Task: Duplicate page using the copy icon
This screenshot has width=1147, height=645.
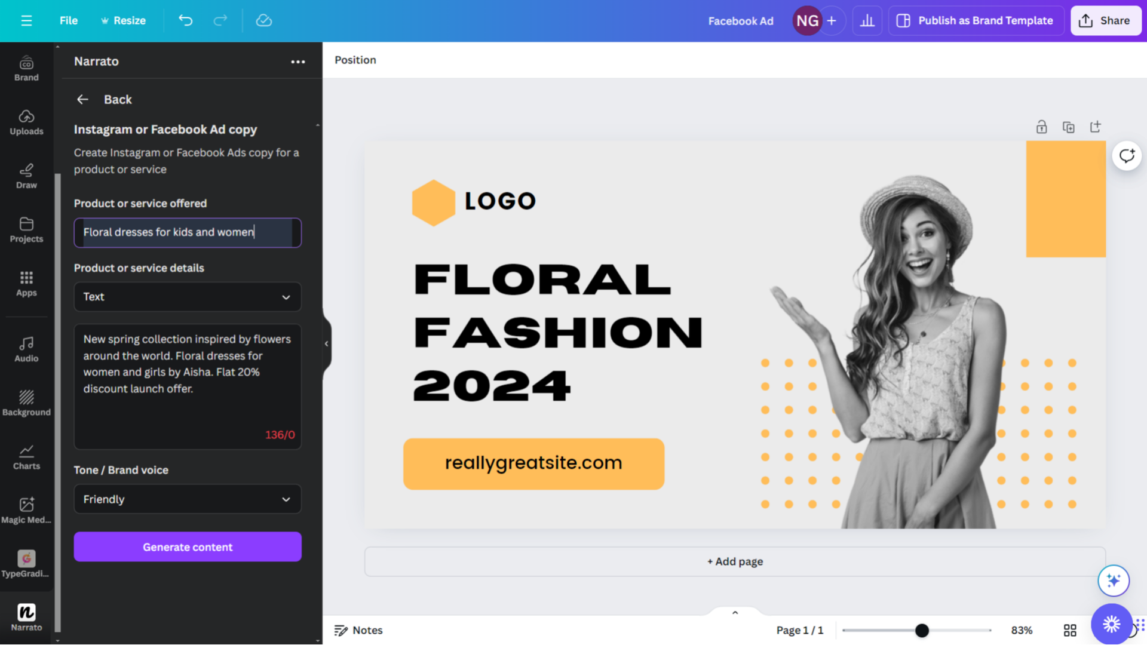Action: [x=1068, y=127]
